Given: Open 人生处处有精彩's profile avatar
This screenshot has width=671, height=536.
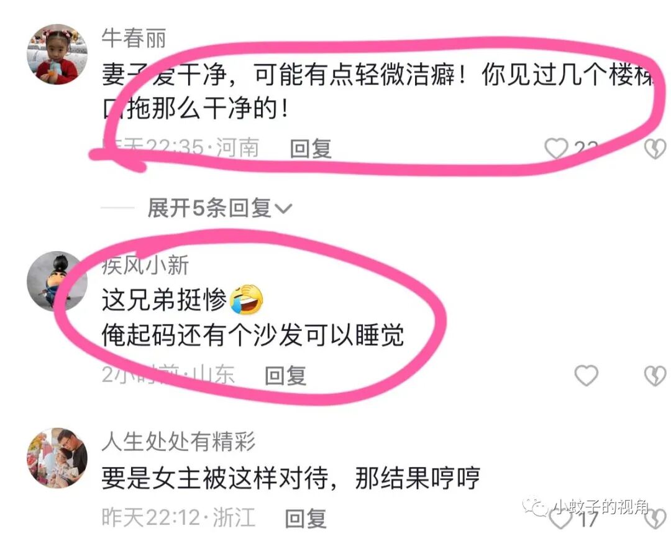Looking at the screenshot, I should coord(57,458).
